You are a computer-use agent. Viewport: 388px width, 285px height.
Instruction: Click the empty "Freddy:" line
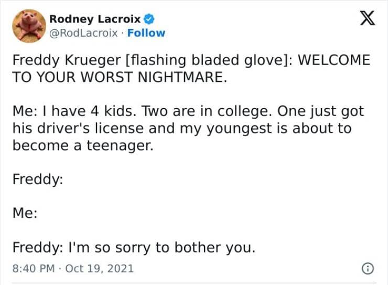click(38, 180)
